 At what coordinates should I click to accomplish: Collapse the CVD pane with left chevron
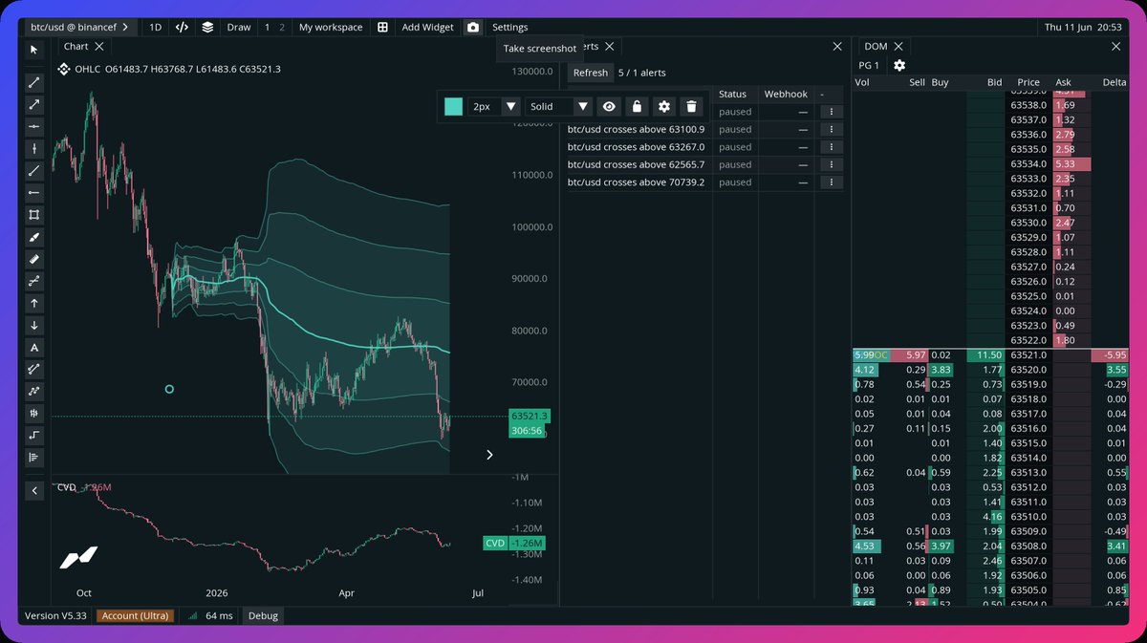pos(34,490)
